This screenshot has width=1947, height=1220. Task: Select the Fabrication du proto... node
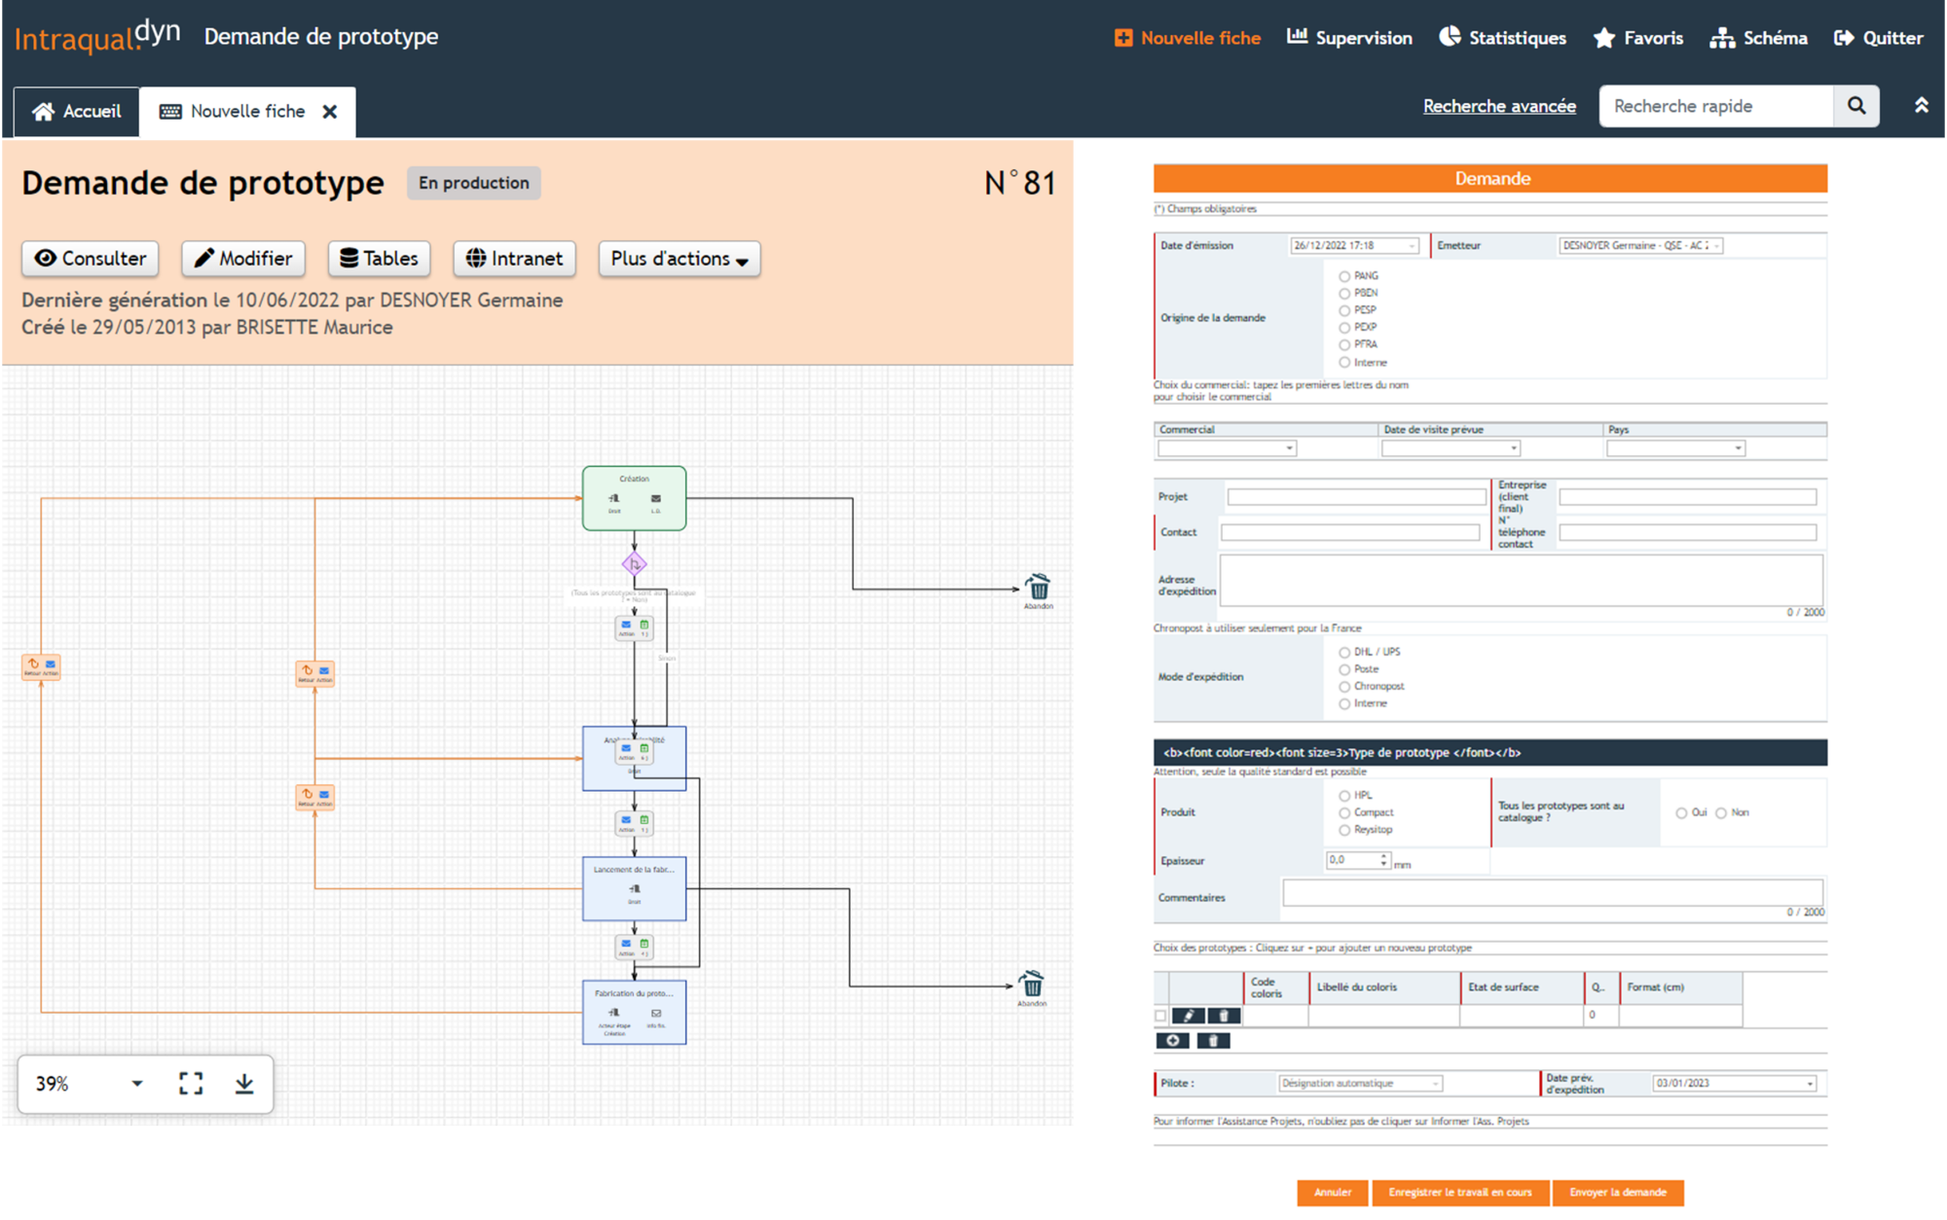[x=634, y=1012]
